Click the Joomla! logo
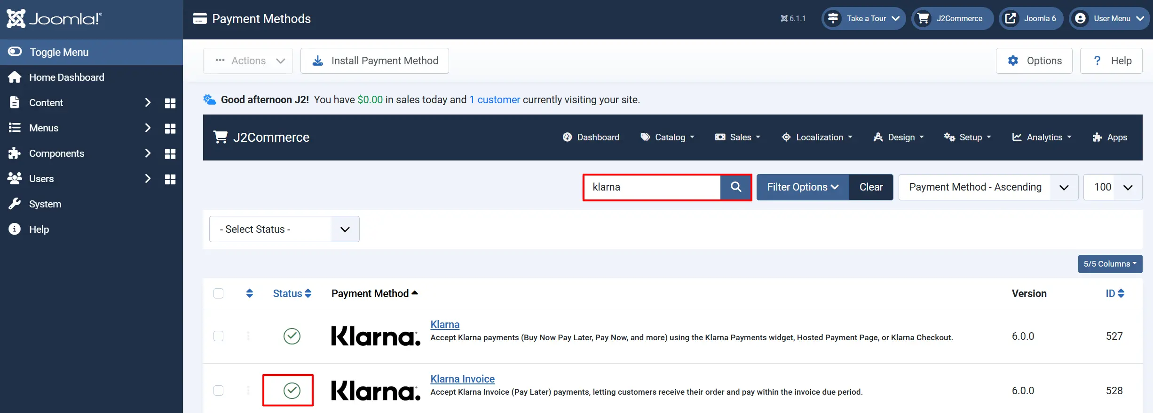 coord(54,19)
